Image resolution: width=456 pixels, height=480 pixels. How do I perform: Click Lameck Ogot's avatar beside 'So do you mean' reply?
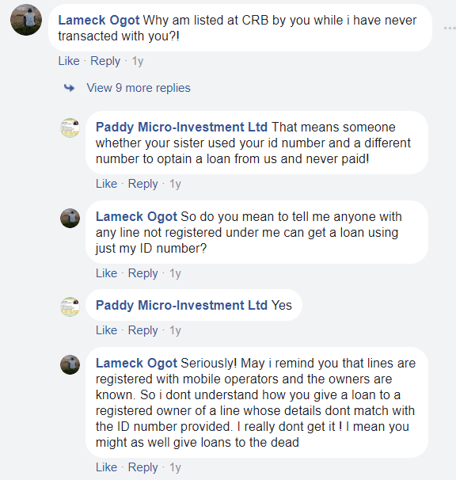click(x=70, y=218)
